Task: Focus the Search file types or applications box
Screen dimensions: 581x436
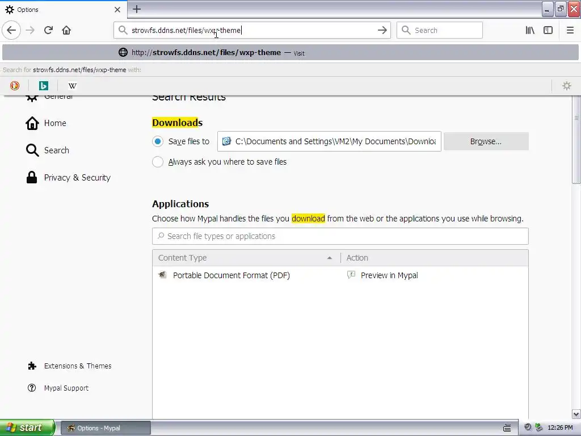Action: (x=340, y=236)
